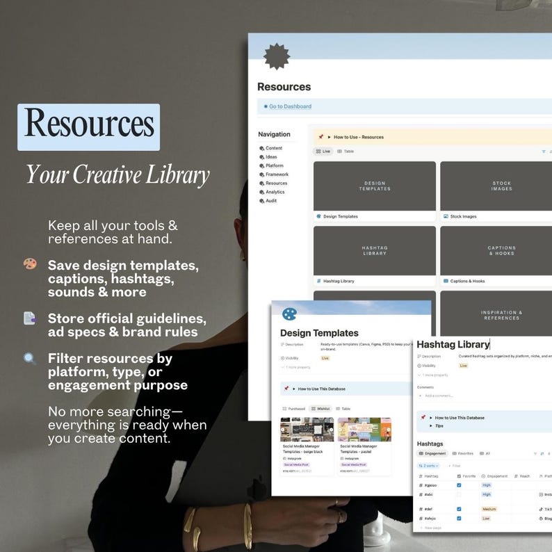Open the Design Templates gallery card cover
The height and width of the screenshot is (552, 552).
click(375, 186)
